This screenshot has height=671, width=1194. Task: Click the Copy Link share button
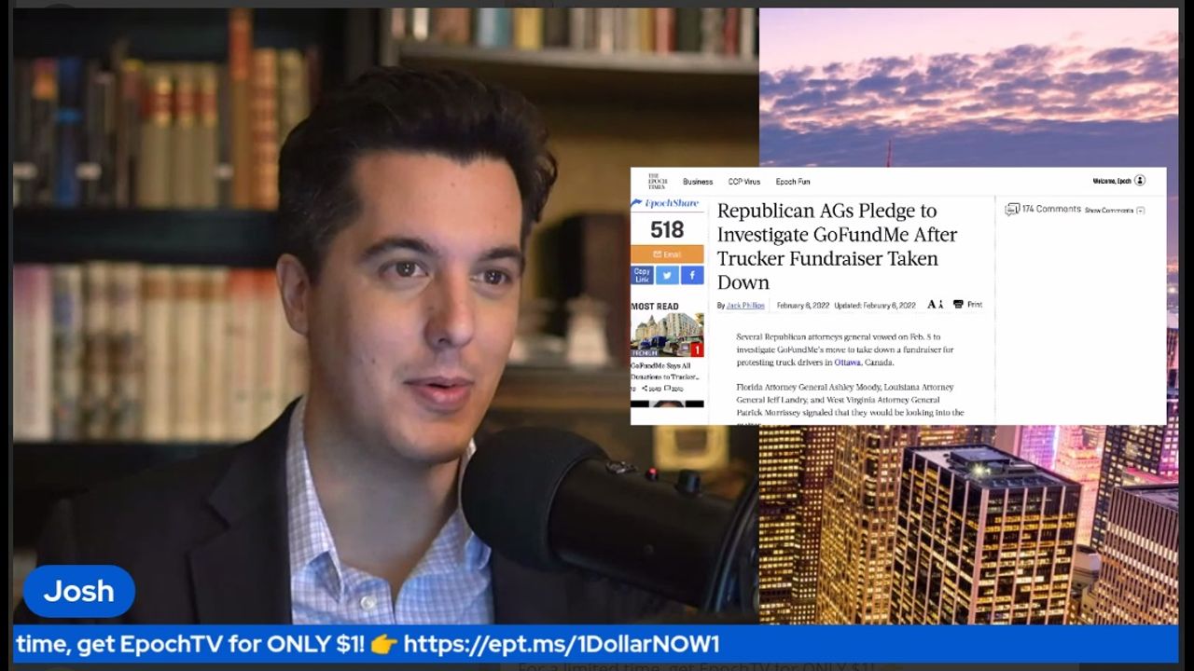click(x=642, y=275)
